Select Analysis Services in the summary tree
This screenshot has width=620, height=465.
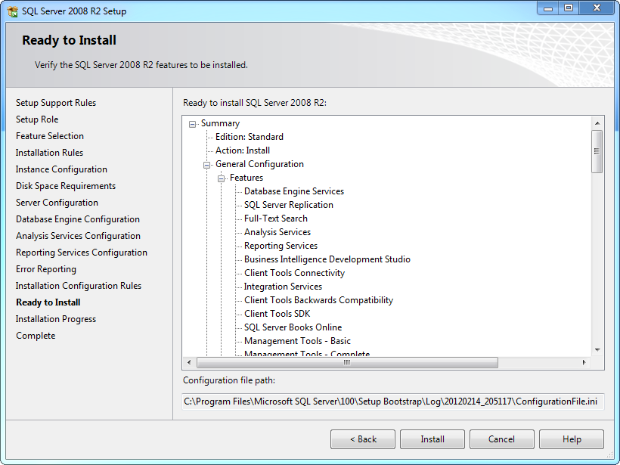pyautogui.click(x=277, y=231)
